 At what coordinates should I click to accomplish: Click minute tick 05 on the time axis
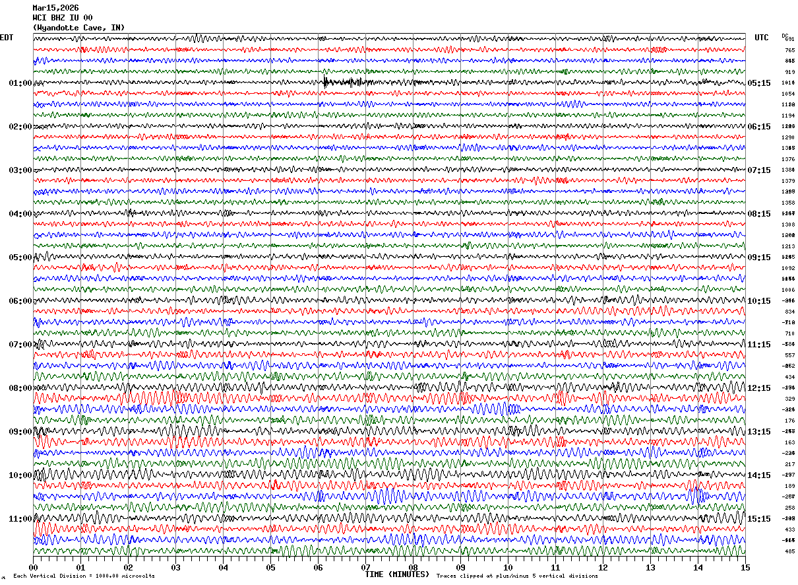(x=270, y=567)
